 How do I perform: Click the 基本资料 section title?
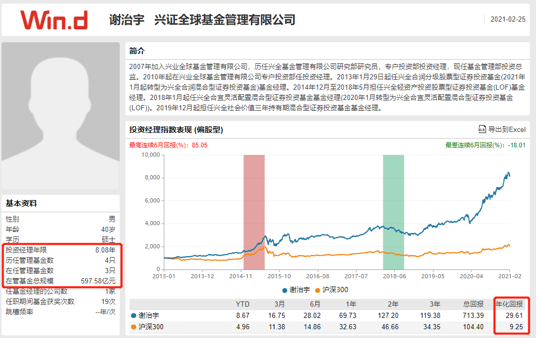(x=21, y=204)
